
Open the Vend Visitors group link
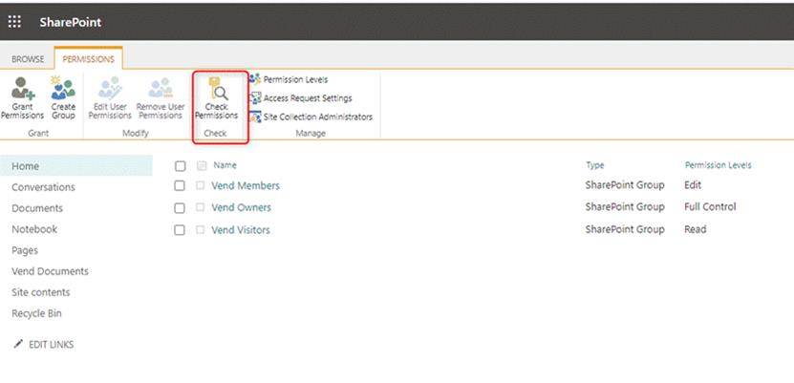pyautogui.click(x=241, y=229)
